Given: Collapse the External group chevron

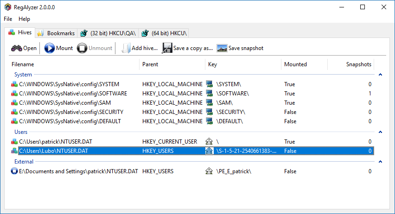Looking at the screenshot, I should tap(380, 162).
